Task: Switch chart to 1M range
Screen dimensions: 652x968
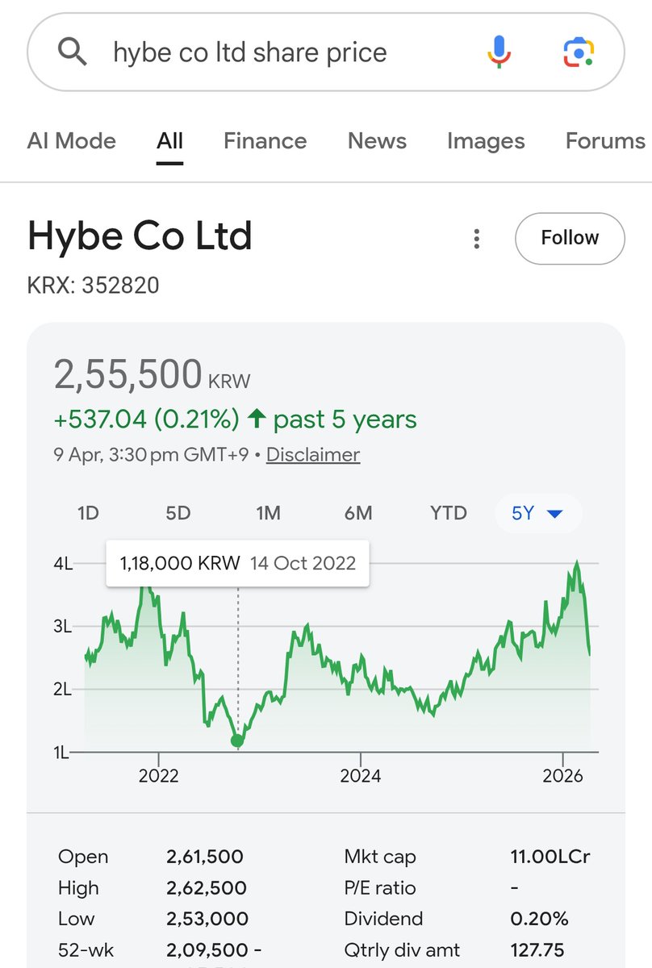Action: 268,513
